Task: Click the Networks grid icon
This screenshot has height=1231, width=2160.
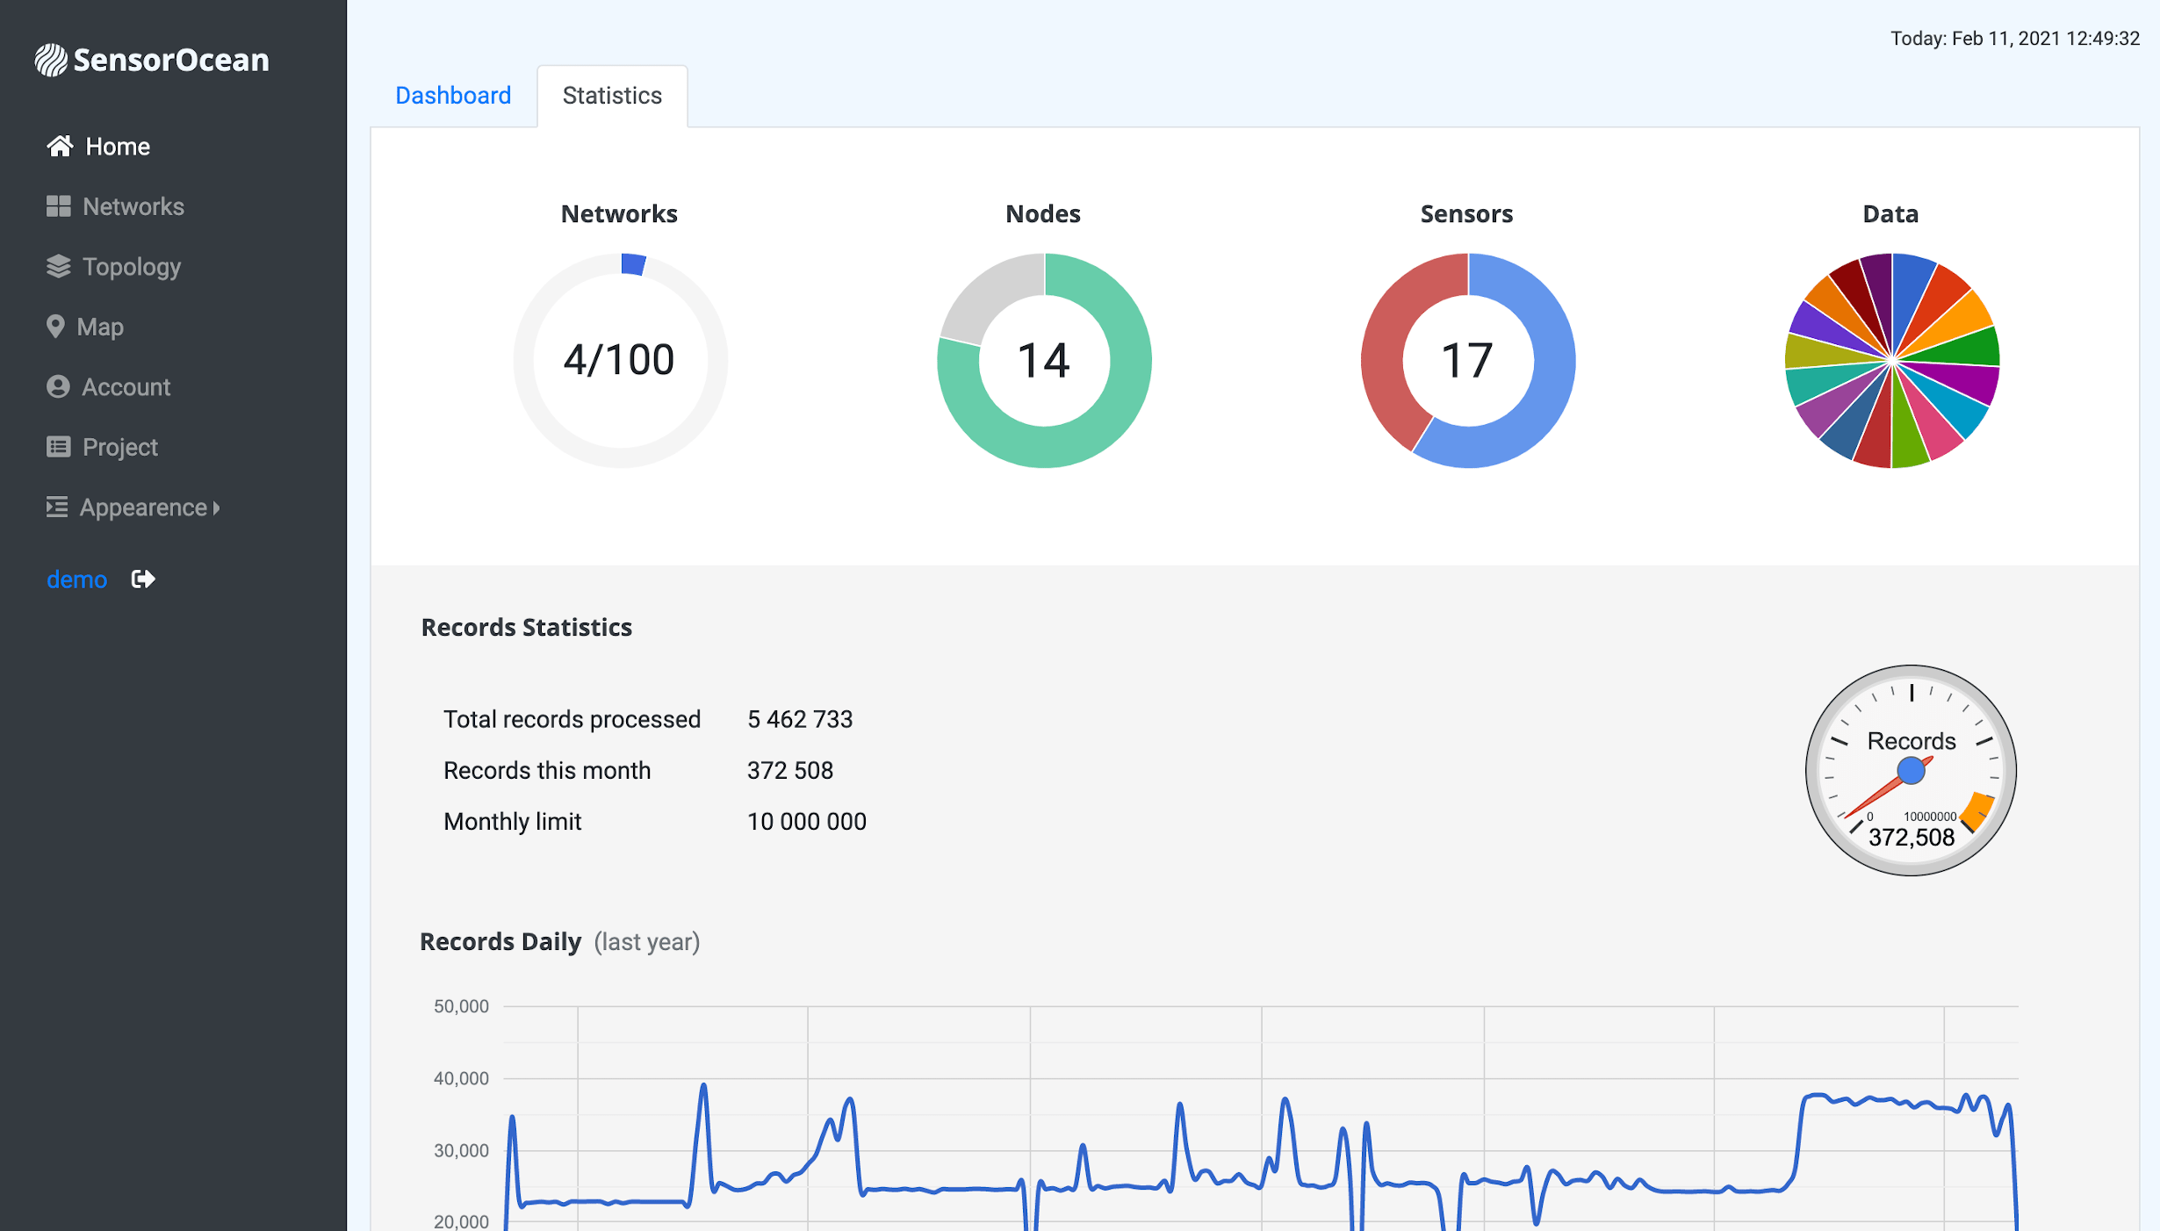Action: pos(58,206)
